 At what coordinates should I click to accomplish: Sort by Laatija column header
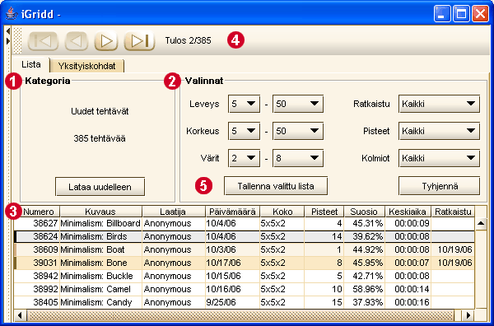pos(174,212)
